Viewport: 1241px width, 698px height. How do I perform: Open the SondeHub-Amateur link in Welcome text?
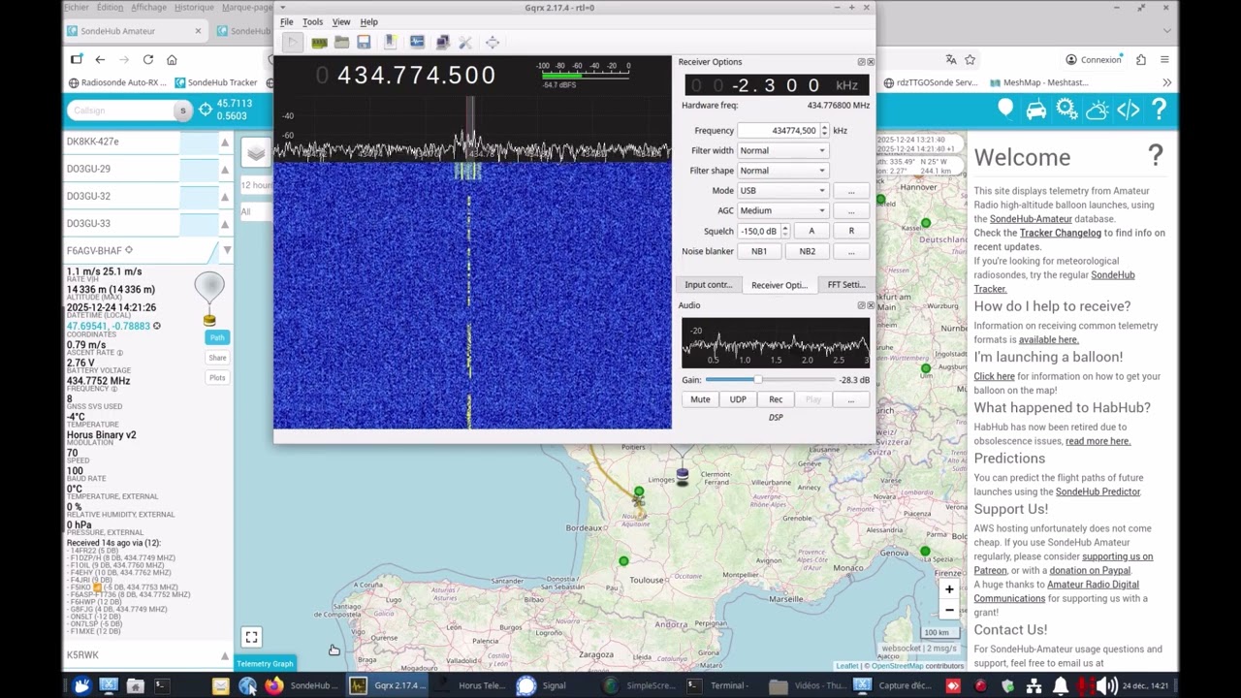coord(1031,219)
